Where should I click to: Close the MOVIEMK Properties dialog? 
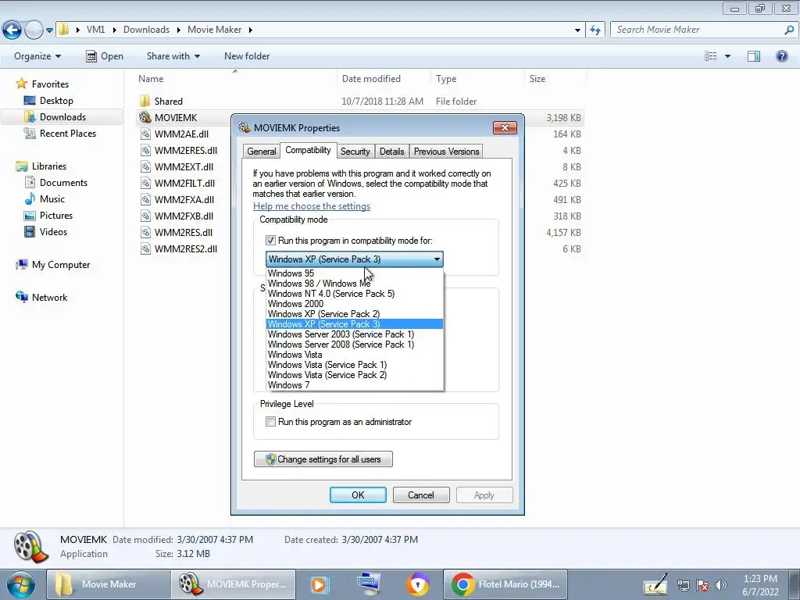[505, 127]
